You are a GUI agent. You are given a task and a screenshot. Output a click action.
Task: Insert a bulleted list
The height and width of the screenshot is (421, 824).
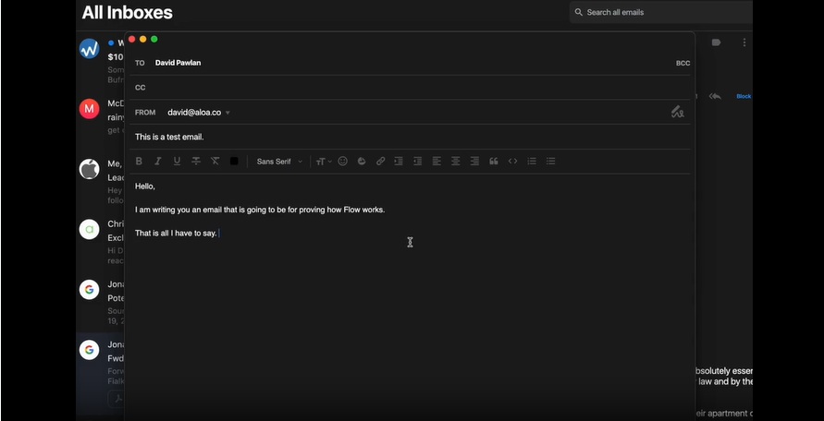pyautogui.click(x=551, y=162)
